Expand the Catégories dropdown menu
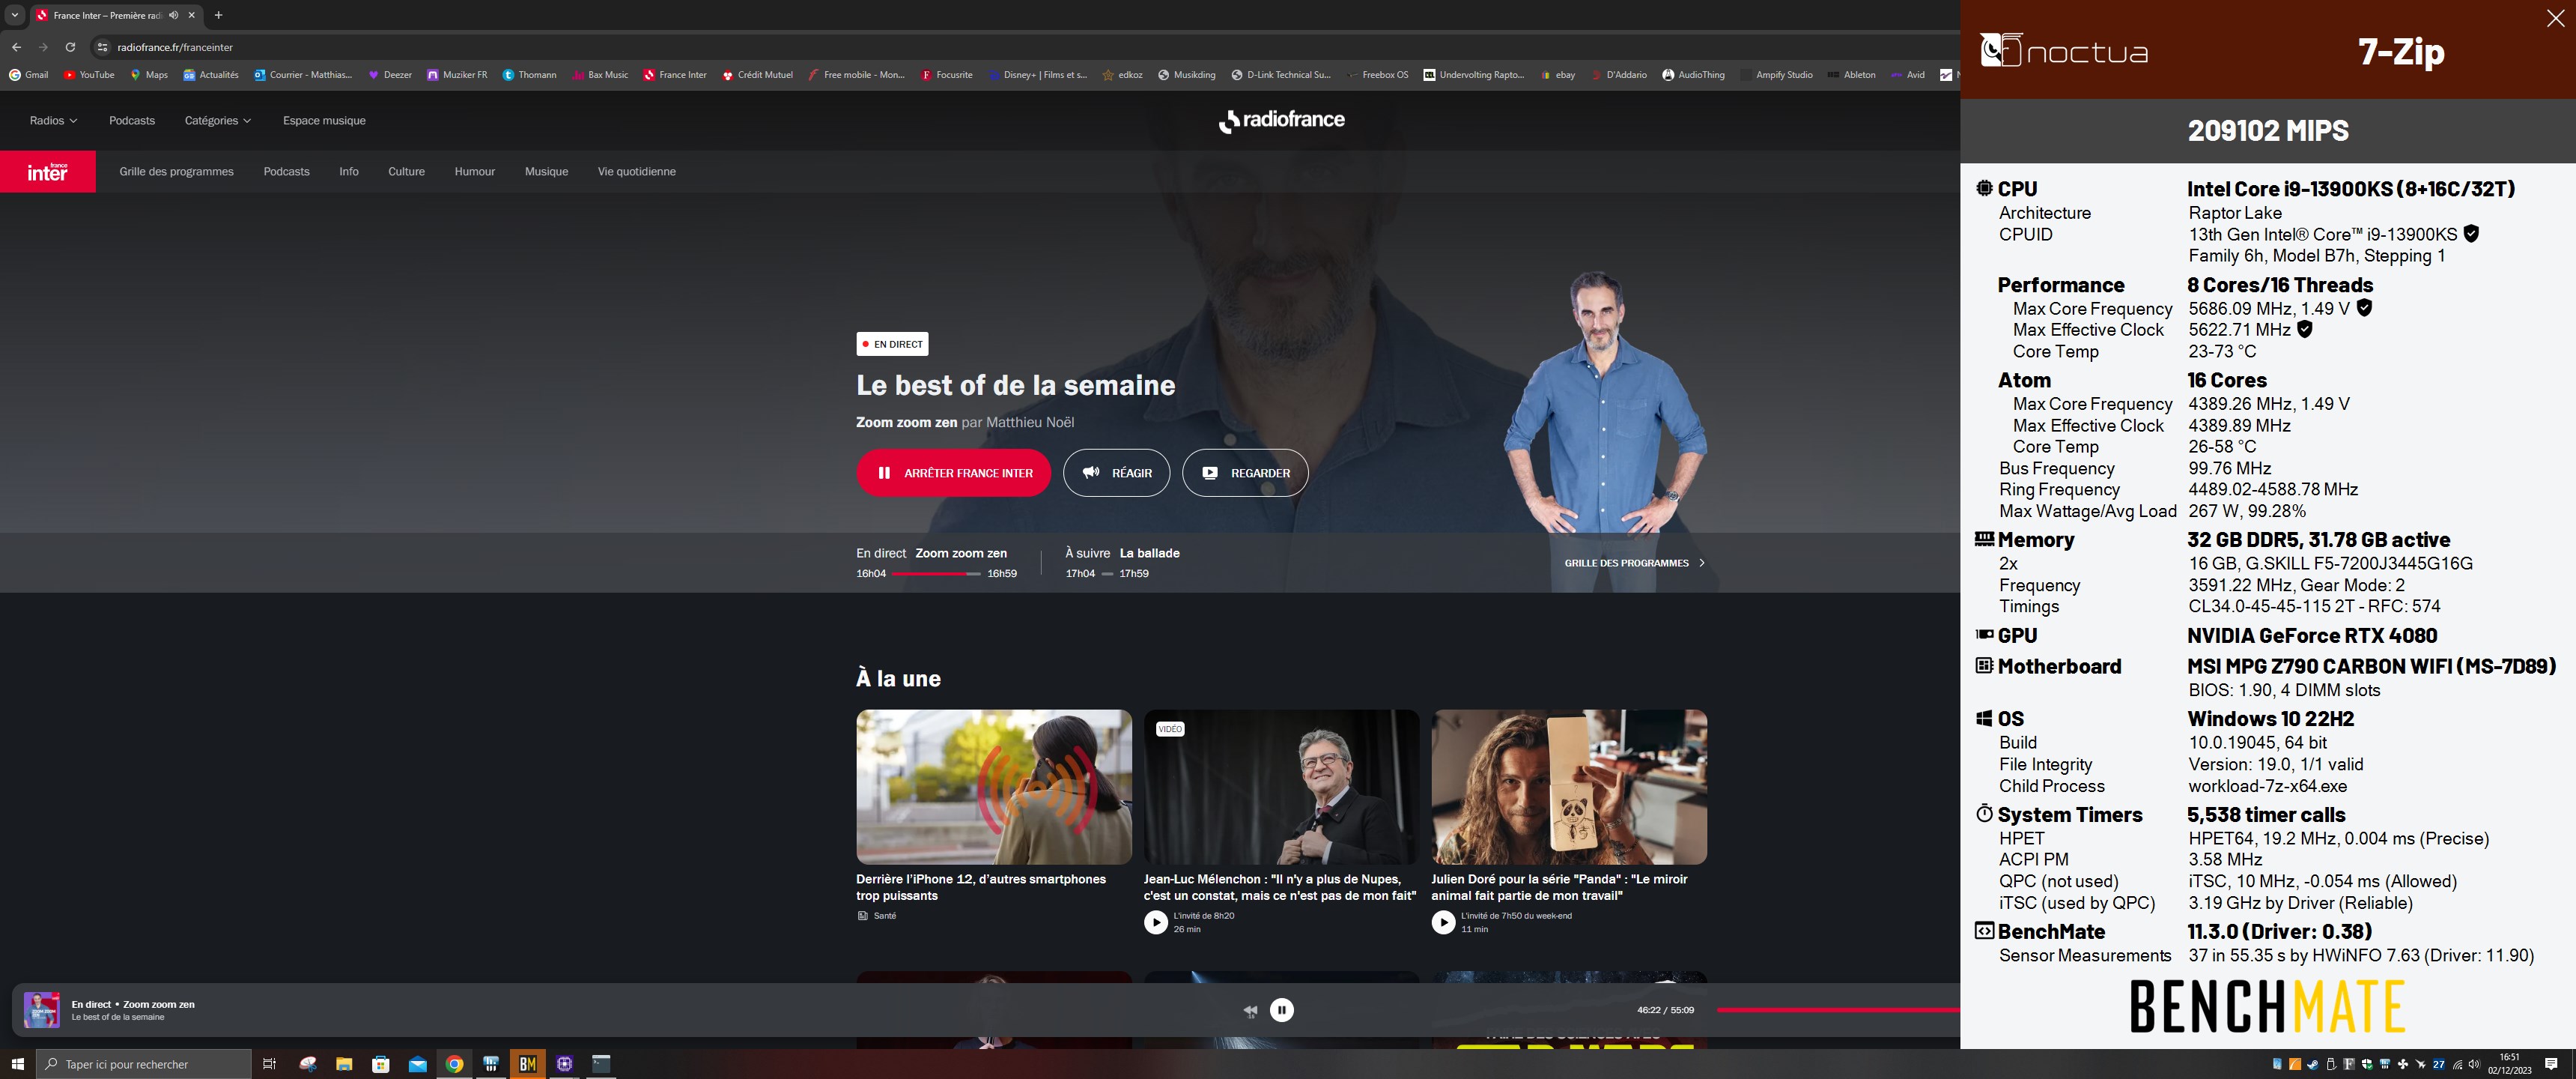Screen dimensions: 2576x1079 217,121
